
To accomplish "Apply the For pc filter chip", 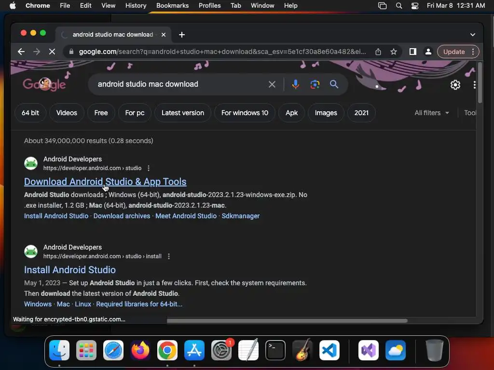I will pyautogui.click(x=135, y=113).
